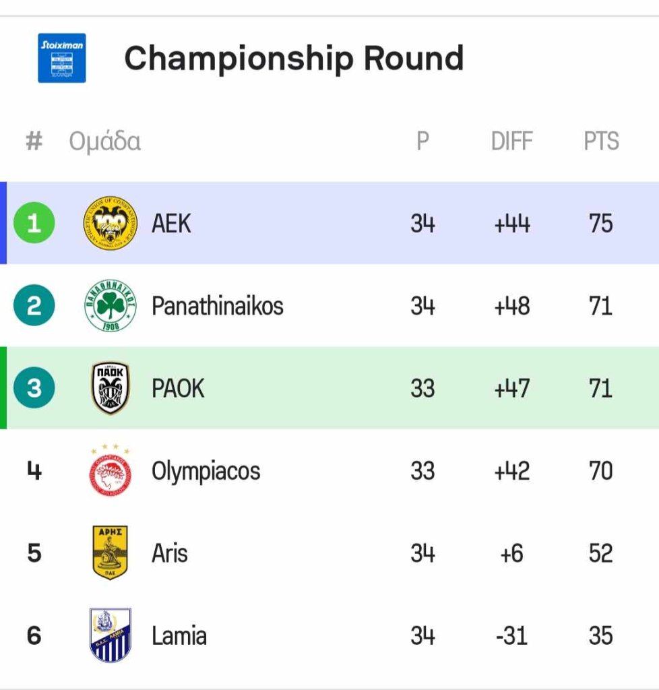Click the Ομάδα column header
Image resolution: width=659 pixels, height=690 pixels.
pyautogui.click(x=104, y=142)
